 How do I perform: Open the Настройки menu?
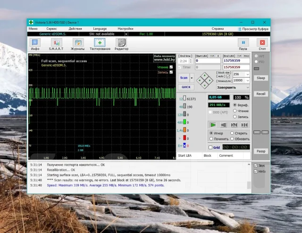tap(126, 29)
